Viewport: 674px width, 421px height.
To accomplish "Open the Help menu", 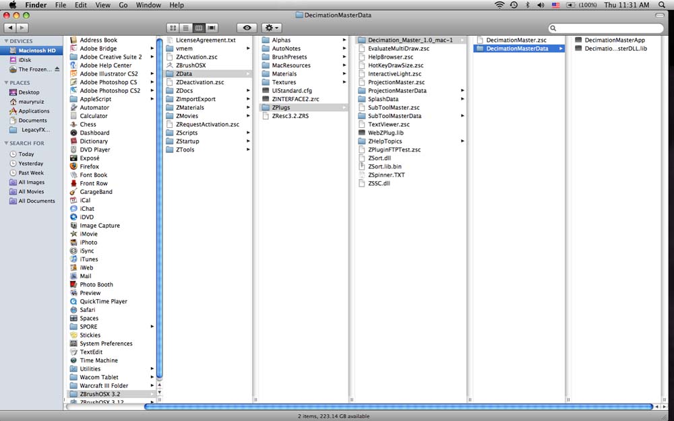I will pos(176,5).
